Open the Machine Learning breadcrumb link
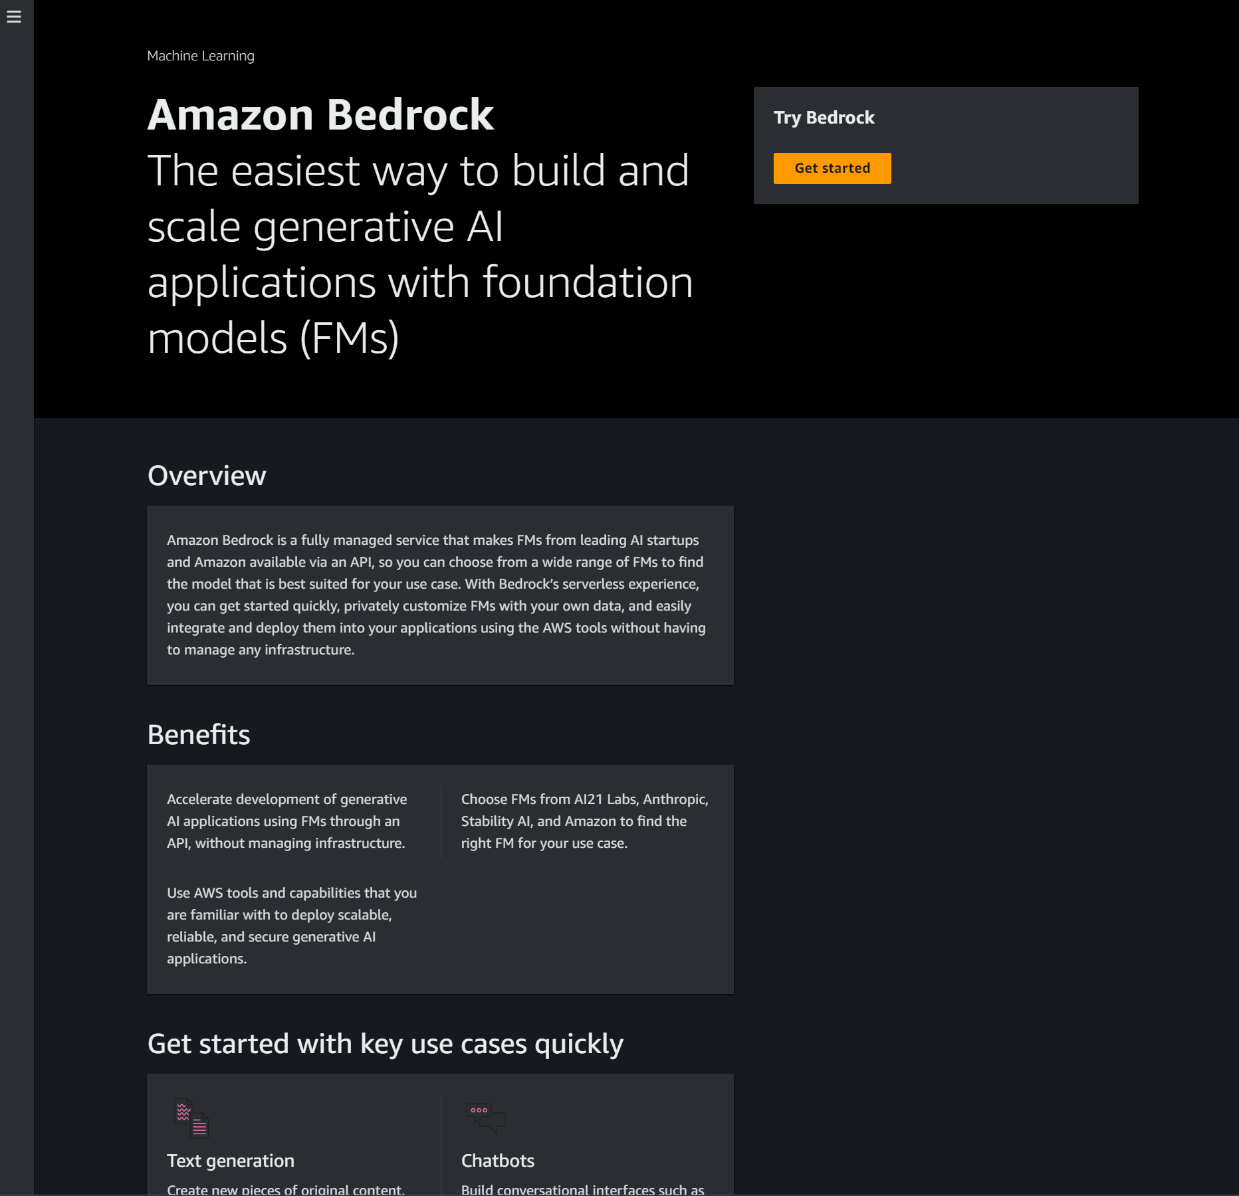1239x1196 pixels. click(x=200, y=56)
